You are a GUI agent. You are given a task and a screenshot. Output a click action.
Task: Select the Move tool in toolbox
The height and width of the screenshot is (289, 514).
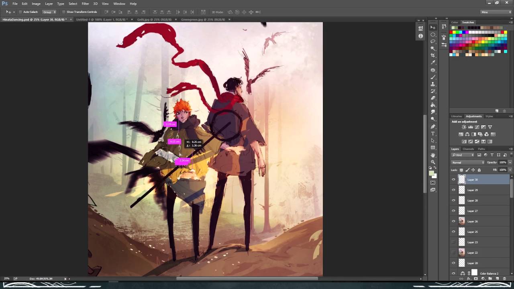coord(433,27)
